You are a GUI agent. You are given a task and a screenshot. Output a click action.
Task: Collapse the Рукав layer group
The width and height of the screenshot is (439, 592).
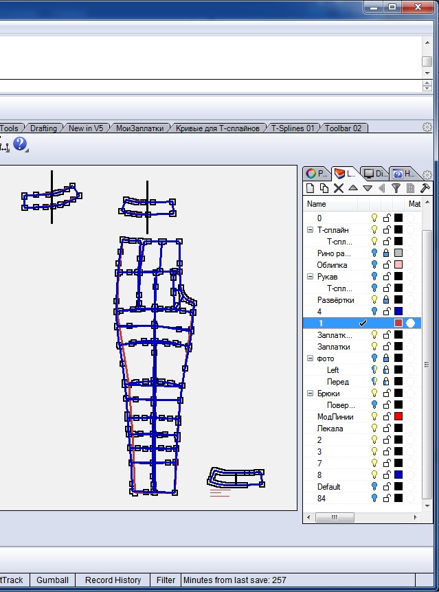310,277
